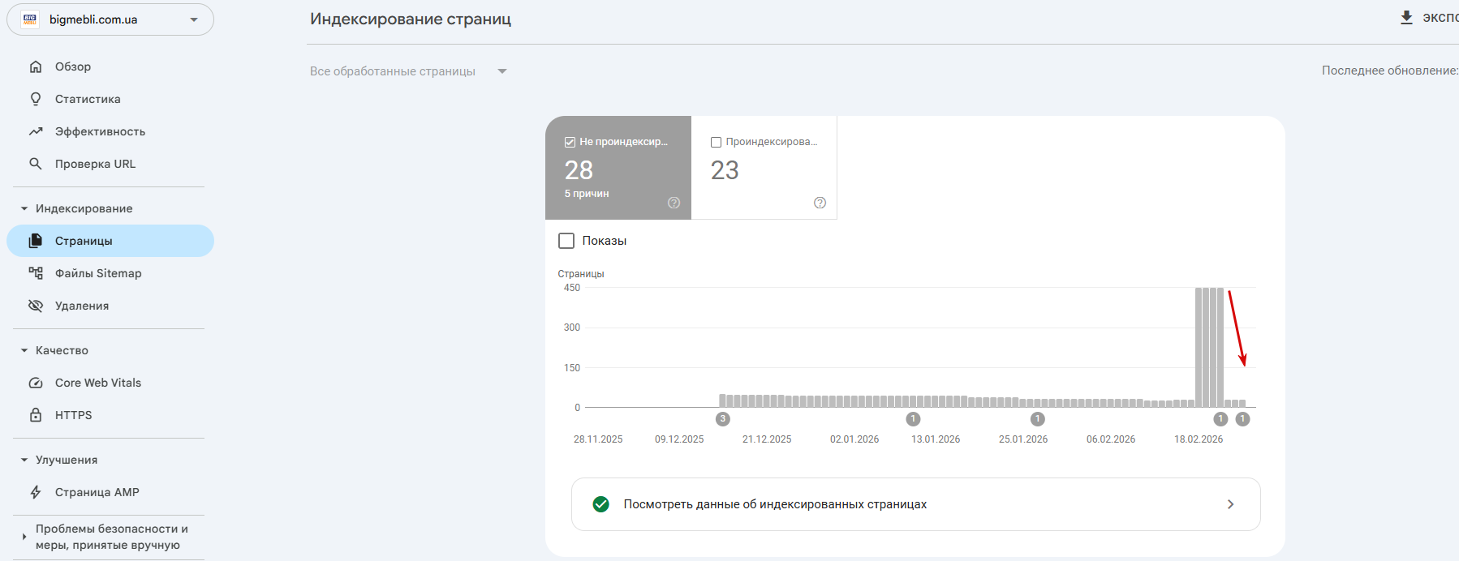Click the Sitemap files icon
The image size is (1459, 561).
coord(36,273)
